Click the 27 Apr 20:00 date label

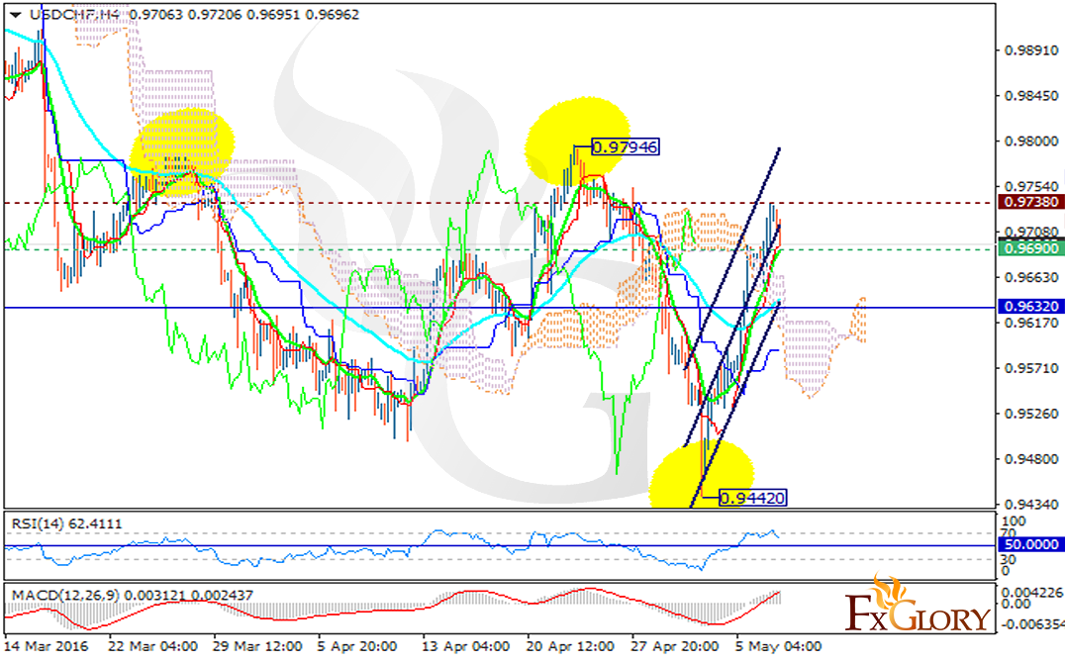[674, 646]
